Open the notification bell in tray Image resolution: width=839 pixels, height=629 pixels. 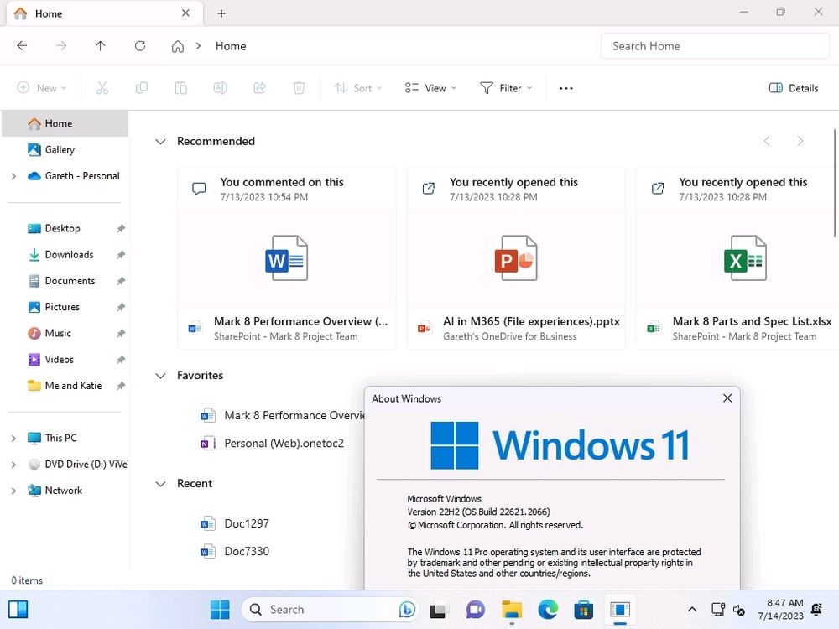click(x=817, y=609)
